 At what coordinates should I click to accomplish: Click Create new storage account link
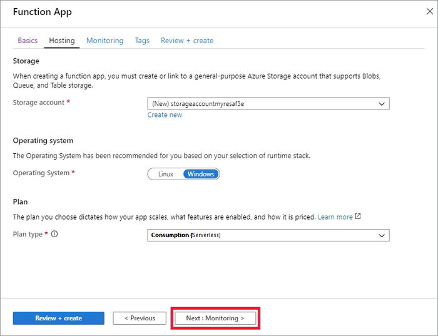(165, 115)
